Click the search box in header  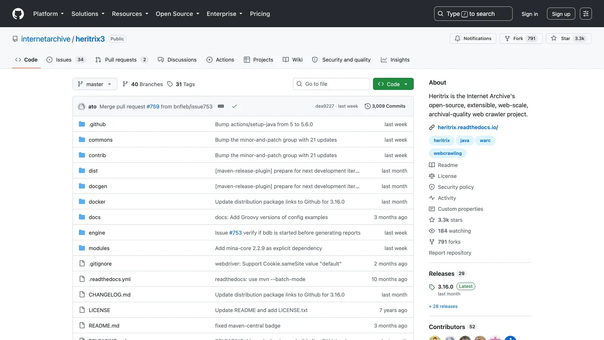[x=473, y=14]
